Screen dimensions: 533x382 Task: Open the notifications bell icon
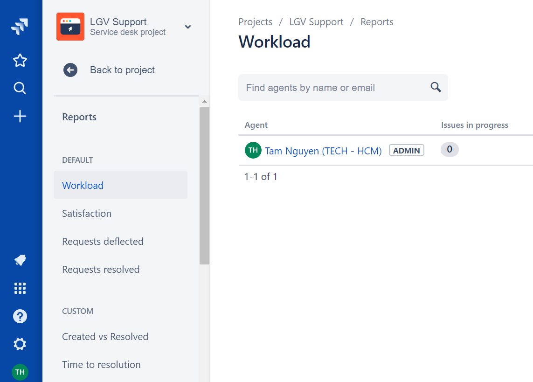coord(20,260)
